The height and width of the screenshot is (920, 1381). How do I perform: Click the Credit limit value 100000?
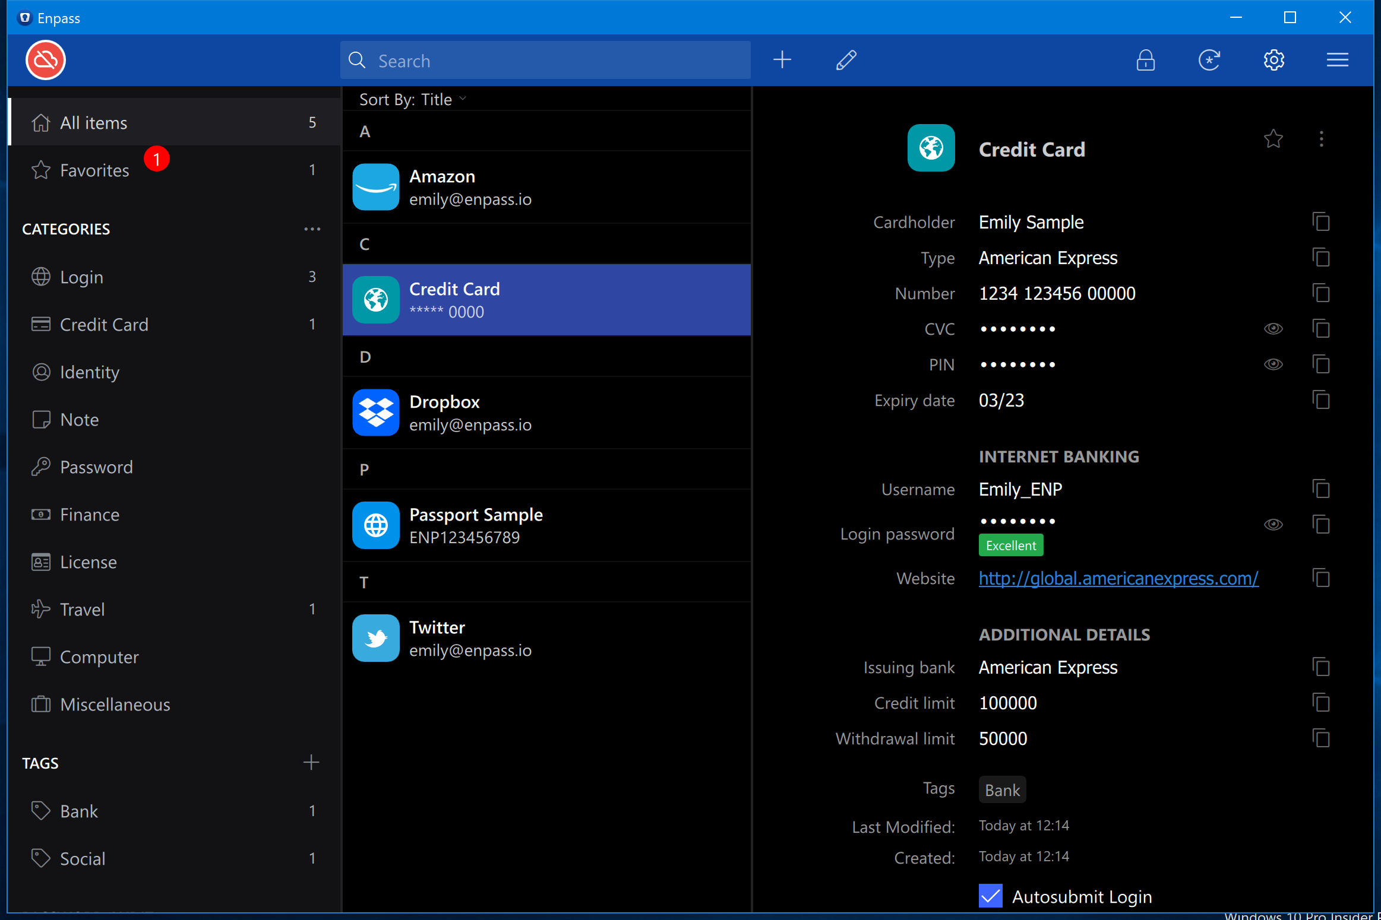[1008, 703]
